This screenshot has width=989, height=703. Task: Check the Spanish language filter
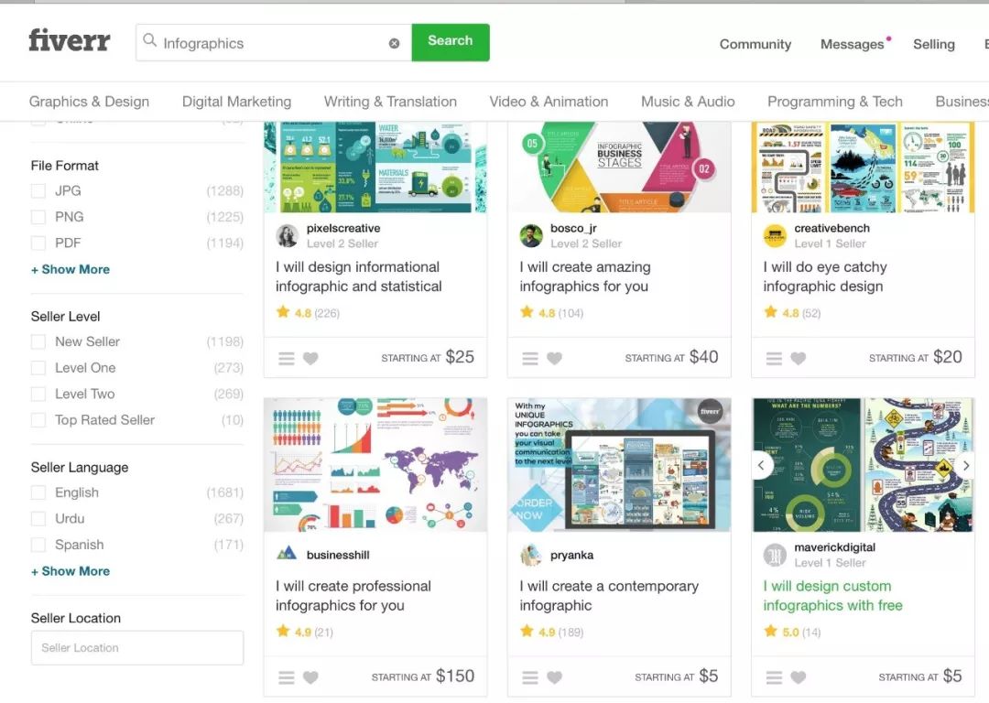[x=38, y=545]
